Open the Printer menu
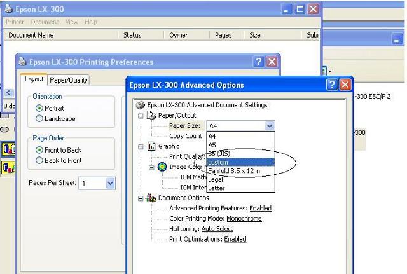Image resolution: width=407 pixels, height=274 pixels. pos(15,22)
